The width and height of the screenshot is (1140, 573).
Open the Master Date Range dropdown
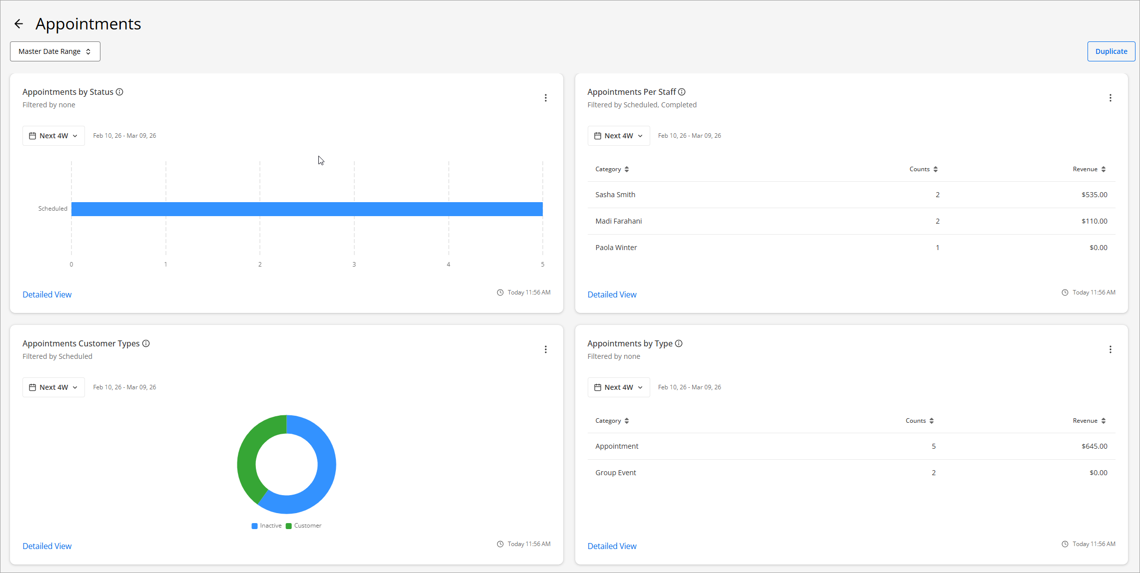(x=55, y=51)
